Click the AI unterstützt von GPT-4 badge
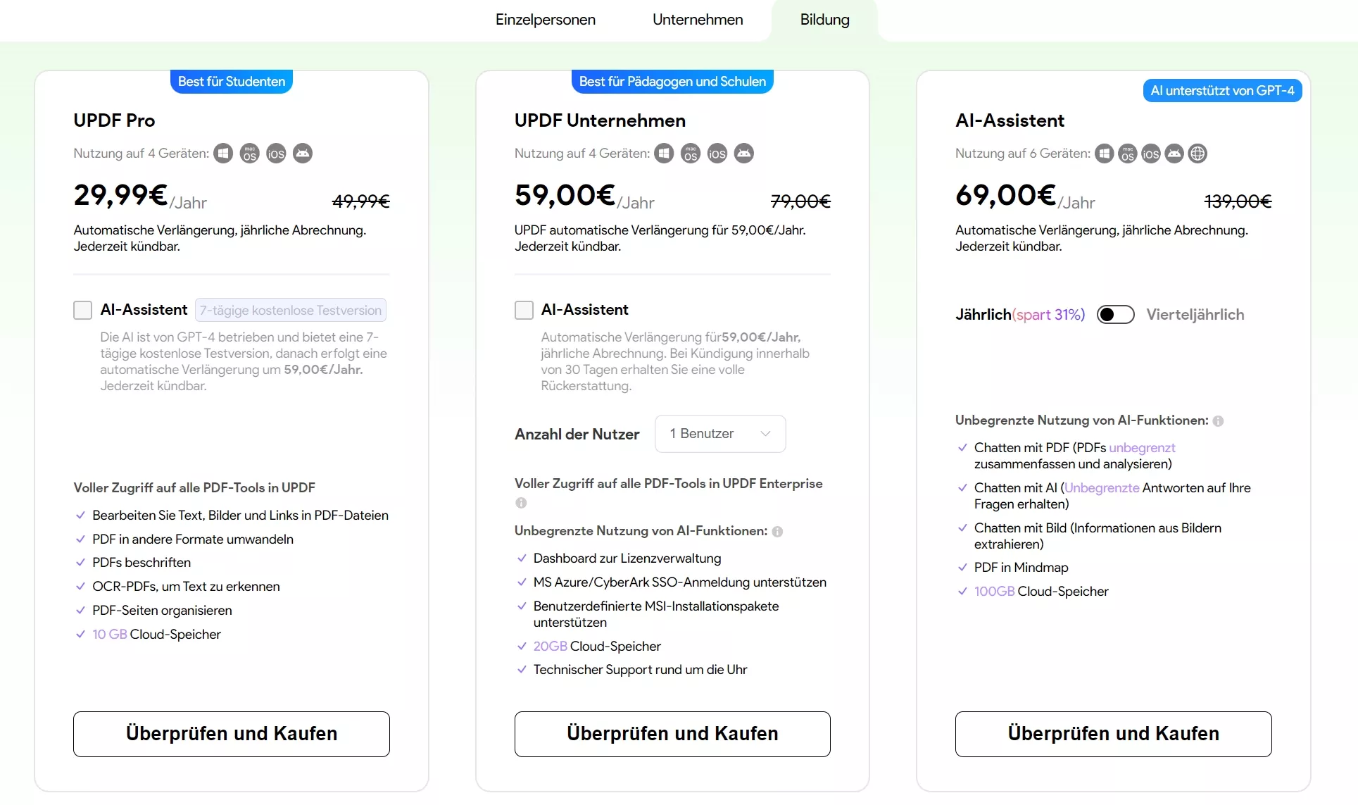 (1222, 90)
